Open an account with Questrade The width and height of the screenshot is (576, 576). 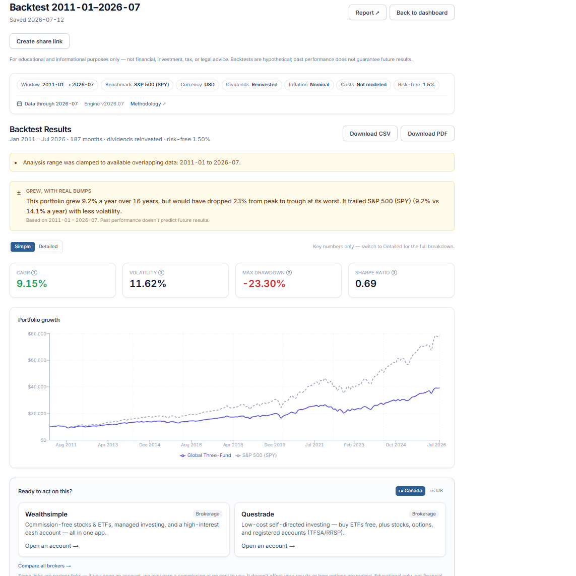(268, 546)
